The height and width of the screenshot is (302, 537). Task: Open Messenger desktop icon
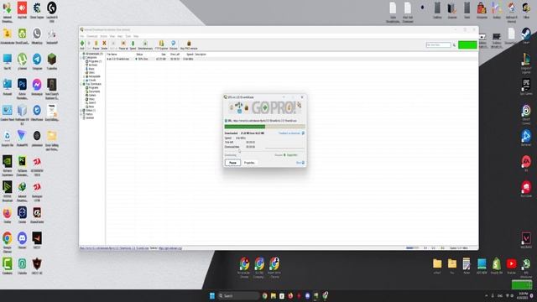pos(37,86)
